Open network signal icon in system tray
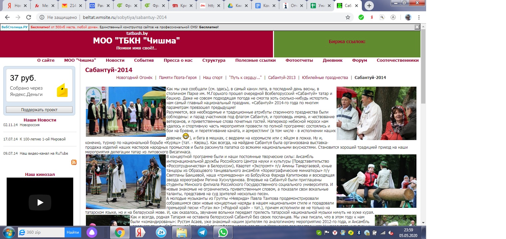The image size is (506, 239). point(383,233)
